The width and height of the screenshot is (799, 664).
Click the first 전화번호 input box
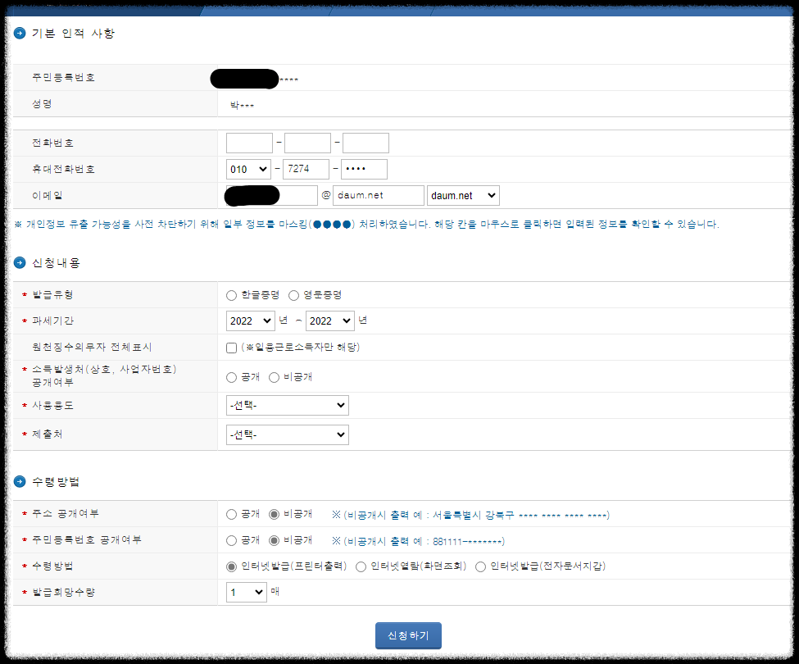coord(248,142)
